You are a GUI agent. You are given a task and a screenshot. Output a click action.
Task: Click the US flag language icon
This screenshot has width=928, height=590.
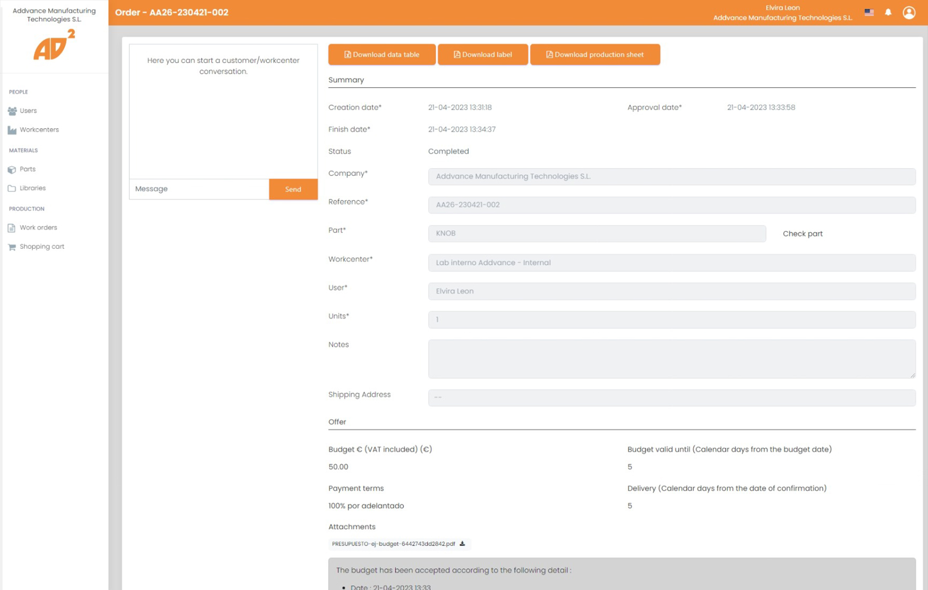pyautogui.click(x=869, y=12)
